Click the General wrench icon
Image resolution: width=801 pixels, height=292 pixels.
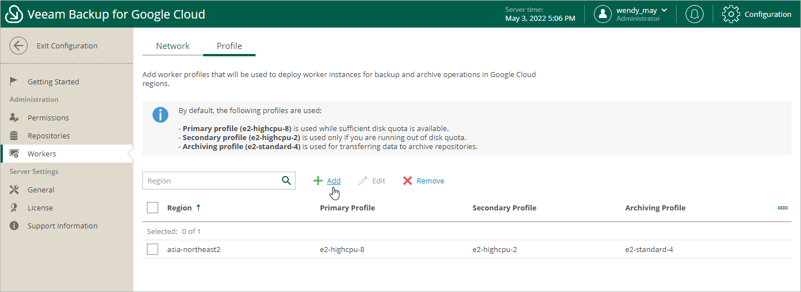(15, 190)
